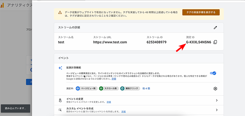
Task: Click the ストリームの詳細 heading
Action: [69, 28]
